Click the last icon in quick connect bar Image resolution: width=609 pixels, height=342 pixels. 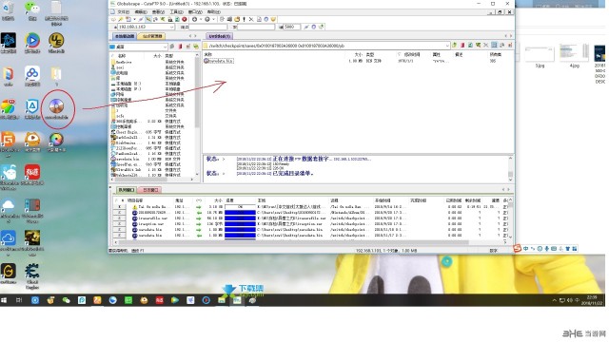[322, 27]
